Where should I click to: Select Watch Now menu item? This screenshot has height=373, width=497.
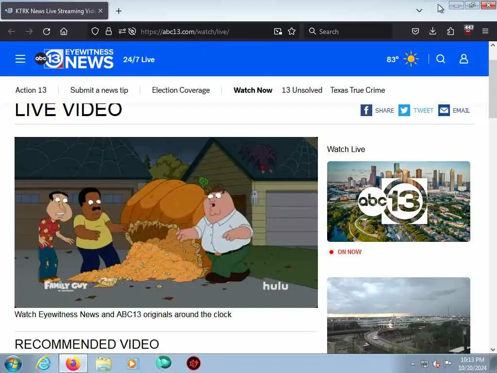(x=253, y=90)
